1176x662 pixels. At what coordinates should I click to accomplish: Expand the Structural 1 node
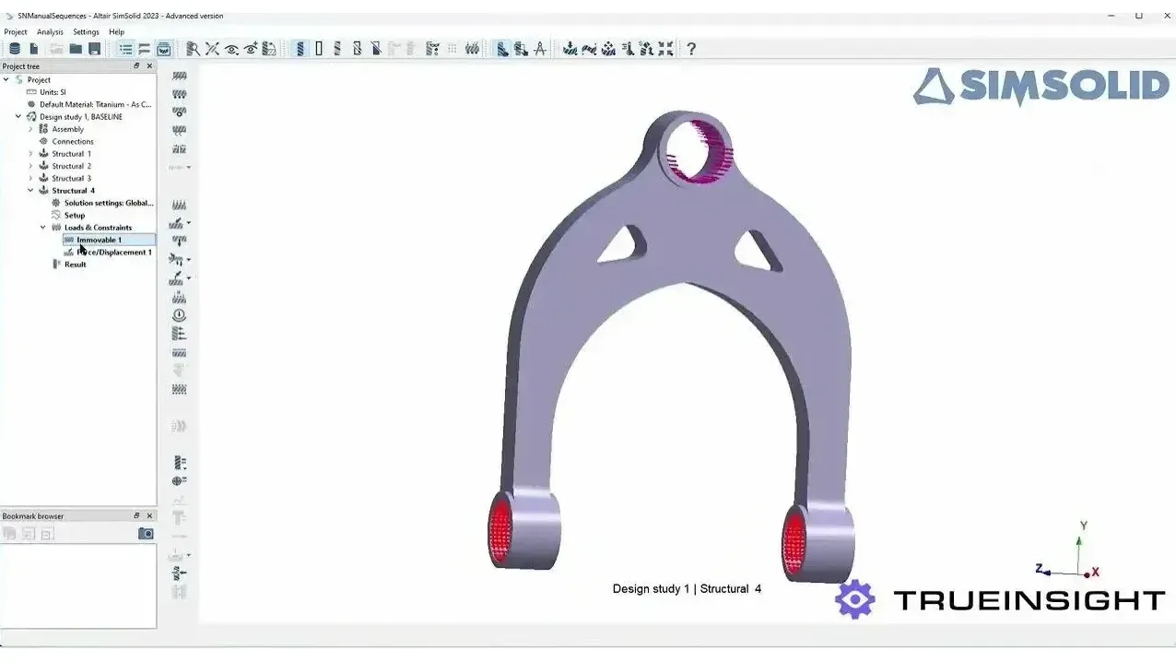coord(30,153)
